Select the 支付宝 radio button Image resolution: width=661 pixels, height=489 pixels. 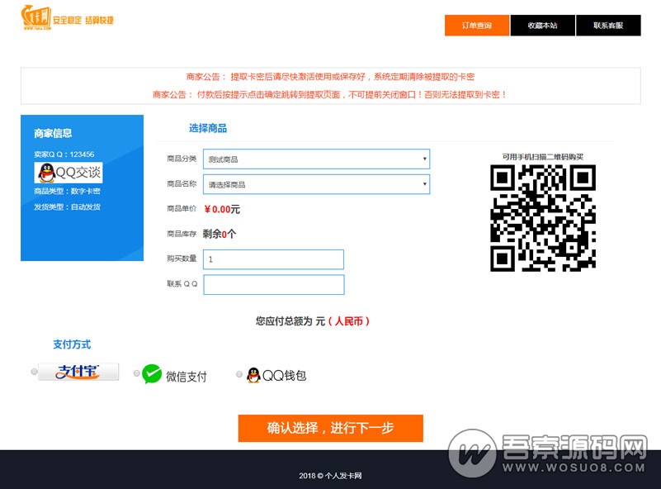[x=35, y=373]
